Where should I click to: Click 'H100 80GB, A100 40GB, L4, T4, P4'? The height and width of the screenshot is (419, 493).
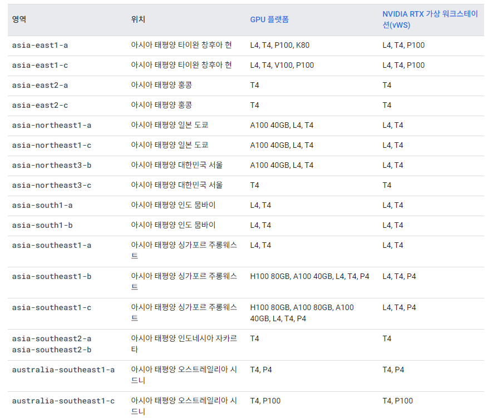click(309, 276)
